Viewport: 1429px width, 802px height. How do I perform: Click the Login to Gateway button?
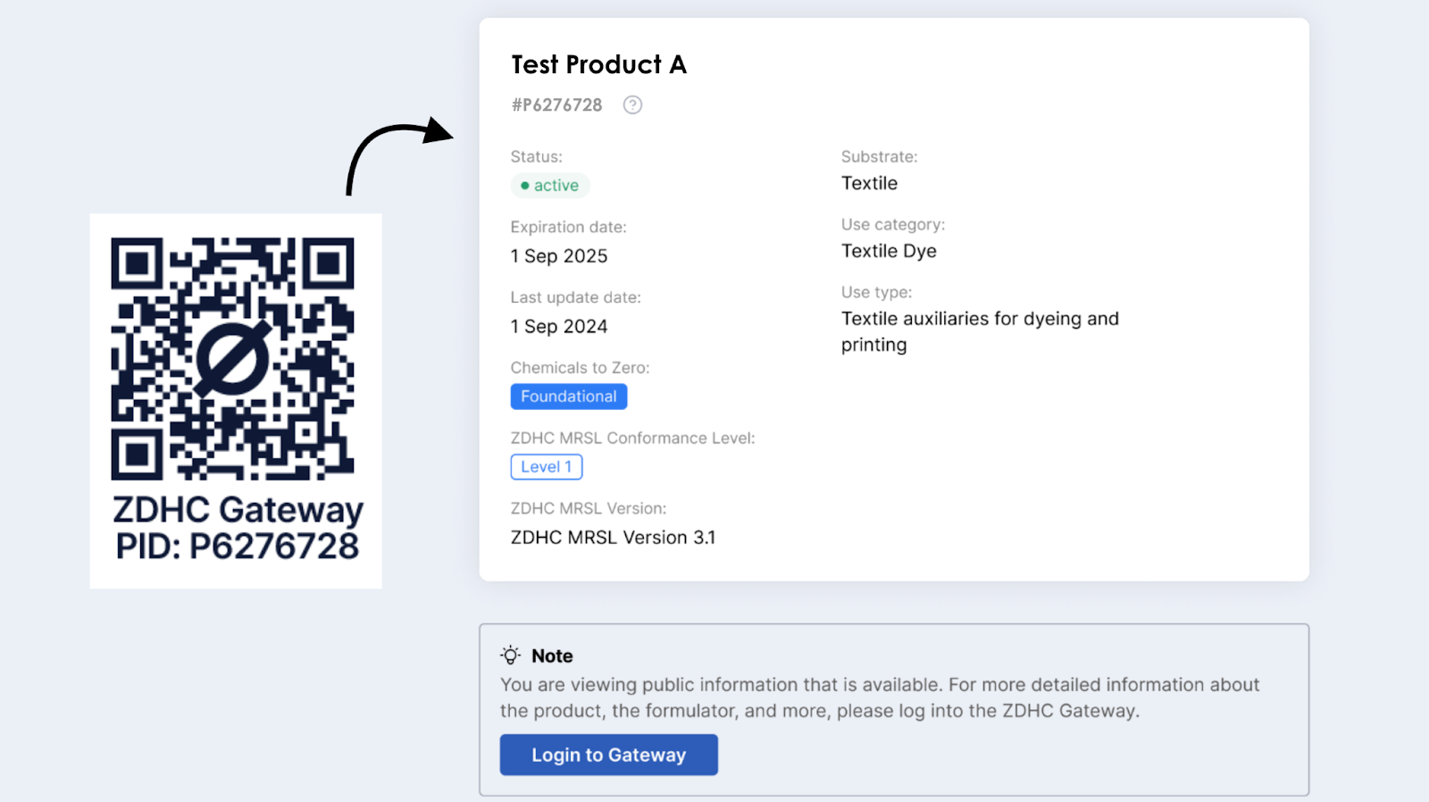click(608, 755)
